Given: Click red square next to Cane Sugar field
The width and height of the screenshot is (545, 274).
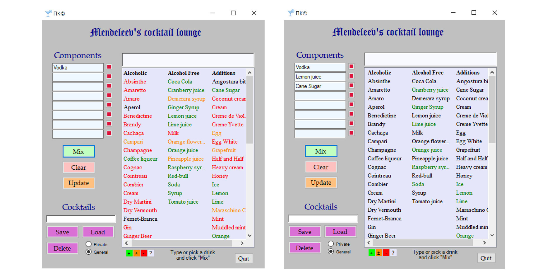Looking at the screenshot, I should pyautogui.click(x=352, y=85).
